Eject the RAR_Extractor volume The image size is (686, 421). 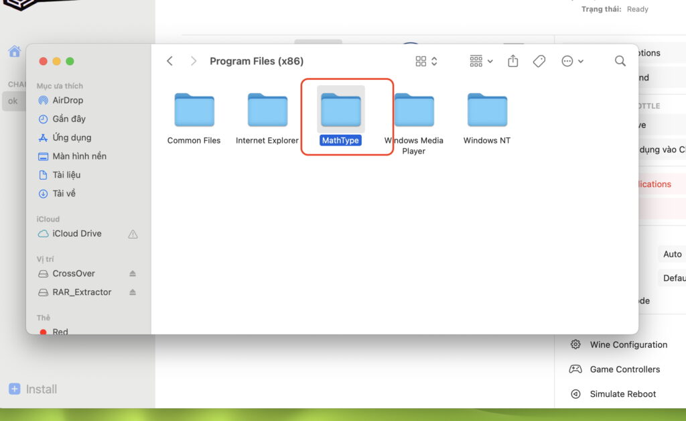[133, 292]
